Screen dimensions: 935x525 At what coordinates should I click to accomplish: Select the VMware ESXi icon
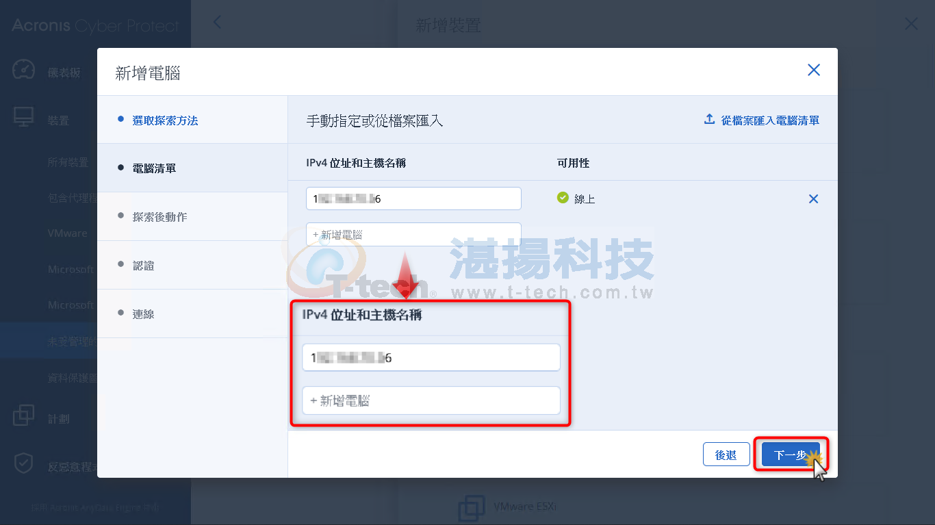coord(471,508)
